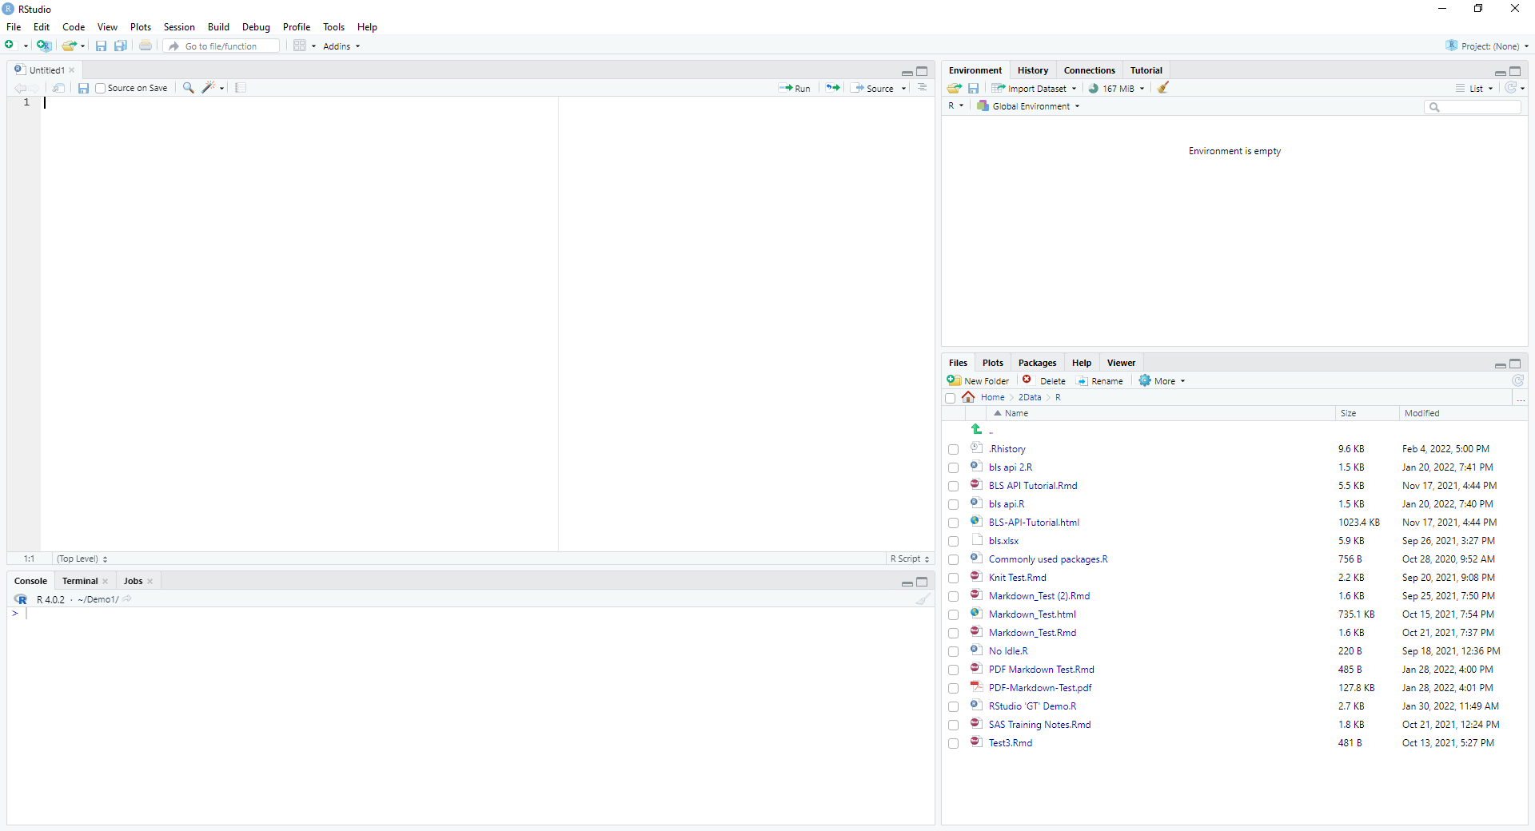Click the clear environment broom icon
This screenshot has height=831, width=1535.
pos(1163,88)
